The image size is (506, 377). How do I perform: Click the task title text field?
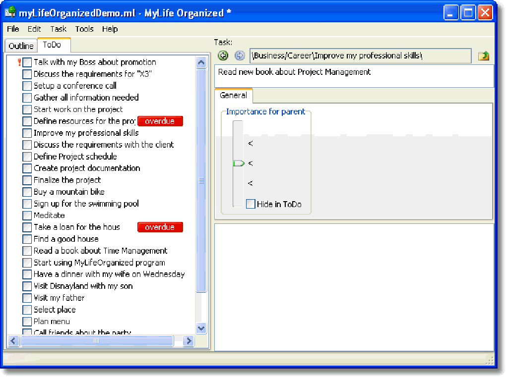coord(354,76)
